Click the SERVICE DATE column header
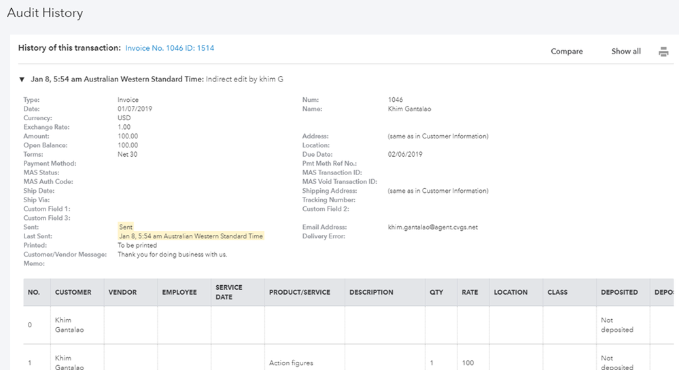Viewport: 679px width, 370px height. tap(229, 293)
